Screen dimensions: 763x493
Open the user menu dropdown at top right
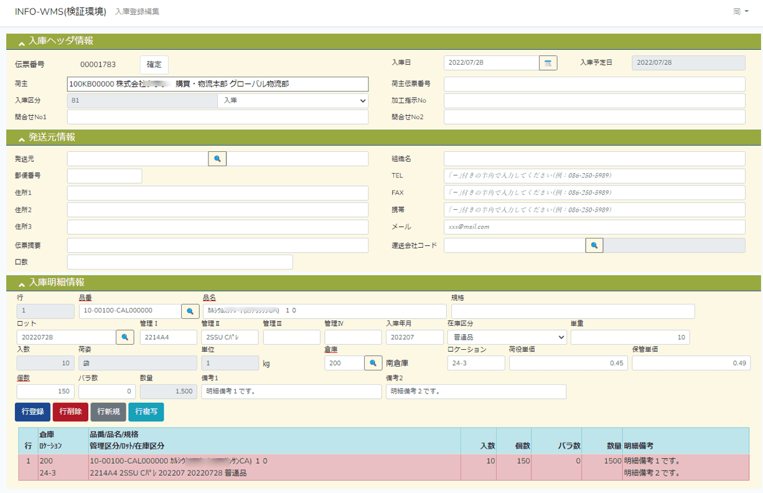click(x=741, y=12)
